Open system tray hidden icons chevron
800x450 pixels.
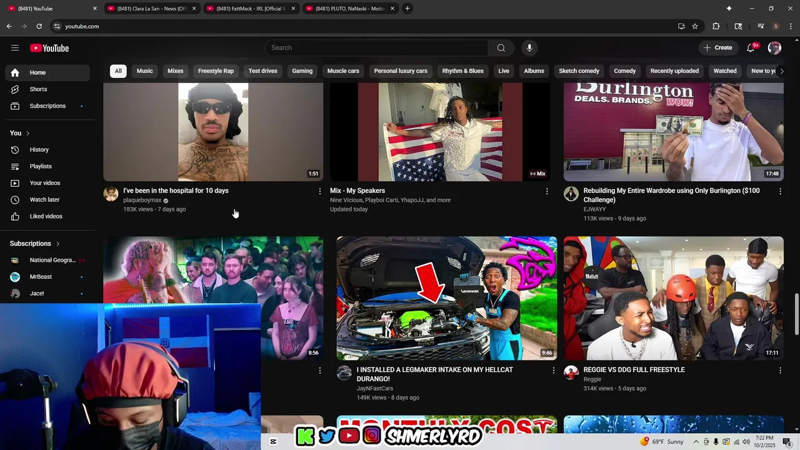pos(696,442)
